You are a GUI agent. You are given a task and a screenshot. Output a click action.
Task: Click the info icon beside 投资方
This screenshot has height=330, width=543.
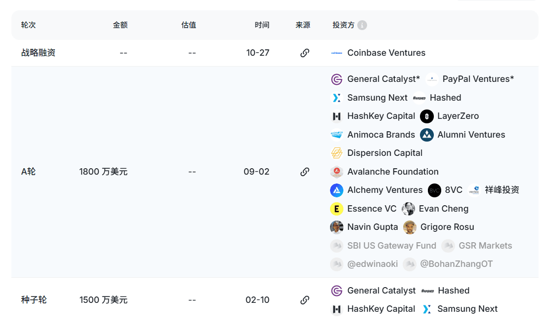362,25
